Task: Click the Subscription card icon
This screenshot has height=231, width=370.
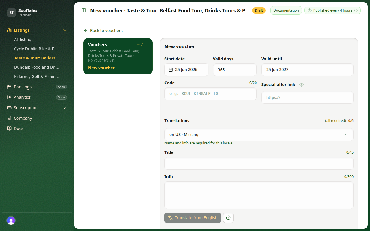Action: tap(9, 108)
